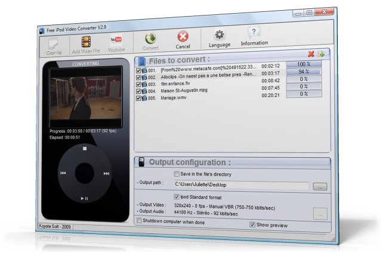Click previous track on iPod wheel
The image size is (382, 253).
[63, 173]
